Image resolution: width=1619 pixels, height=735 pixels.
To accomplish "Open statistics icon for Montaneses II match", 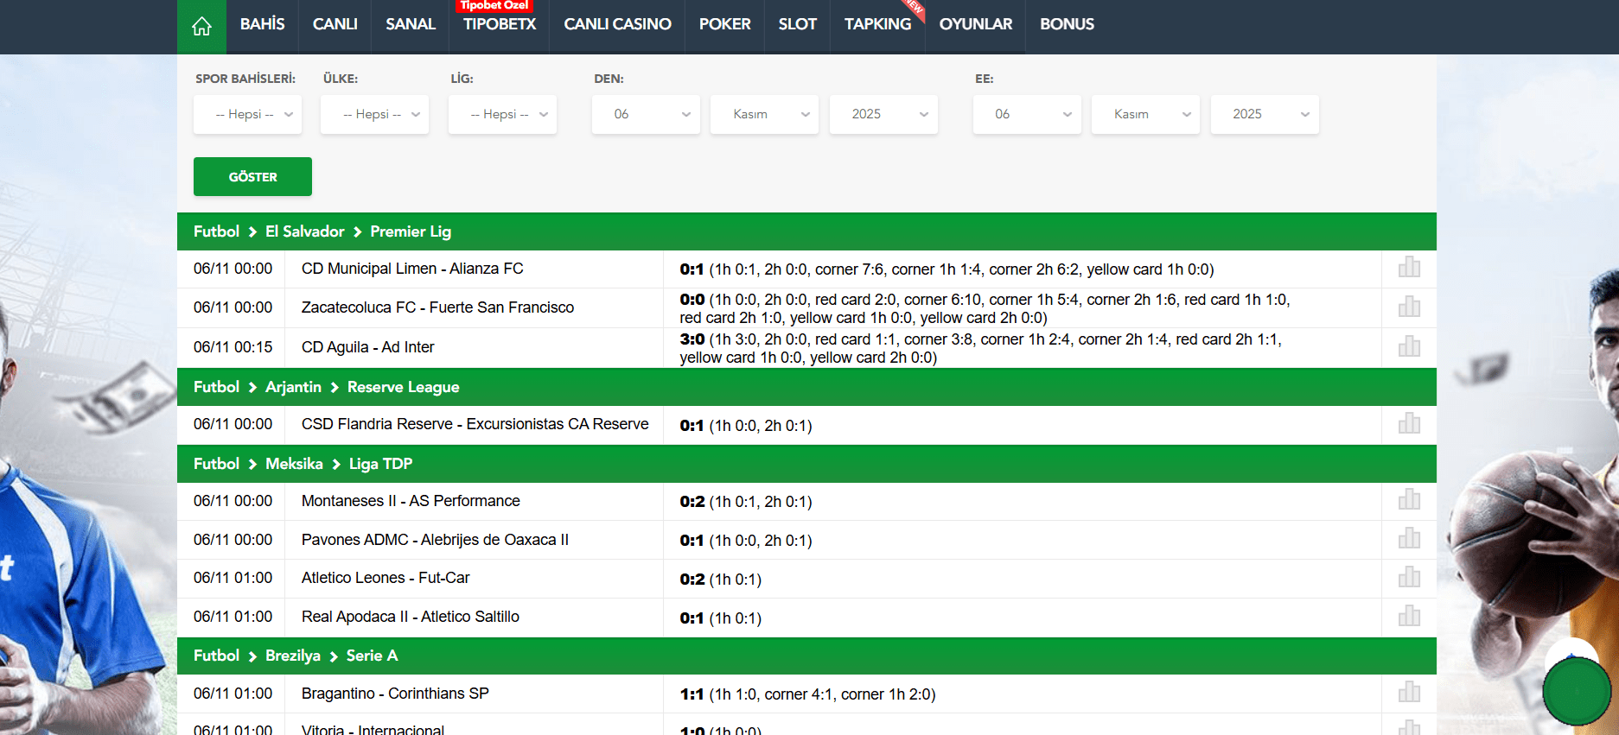I will click(x=1409, y=500).
